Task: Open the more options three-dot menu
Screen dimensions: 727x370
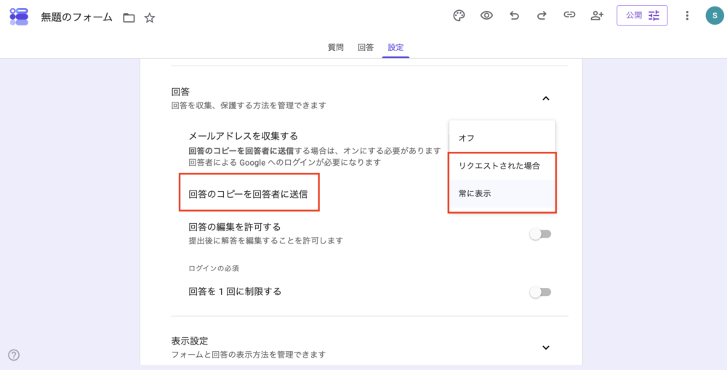Action: pyautogui.click(x=687, y=16)
